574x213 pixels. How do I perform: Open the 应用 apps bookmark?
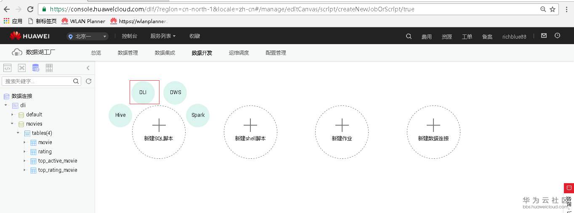[13, 21]
